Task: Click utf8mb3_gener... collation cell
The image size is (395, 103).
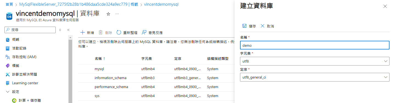Action: [x=188, y=78]
